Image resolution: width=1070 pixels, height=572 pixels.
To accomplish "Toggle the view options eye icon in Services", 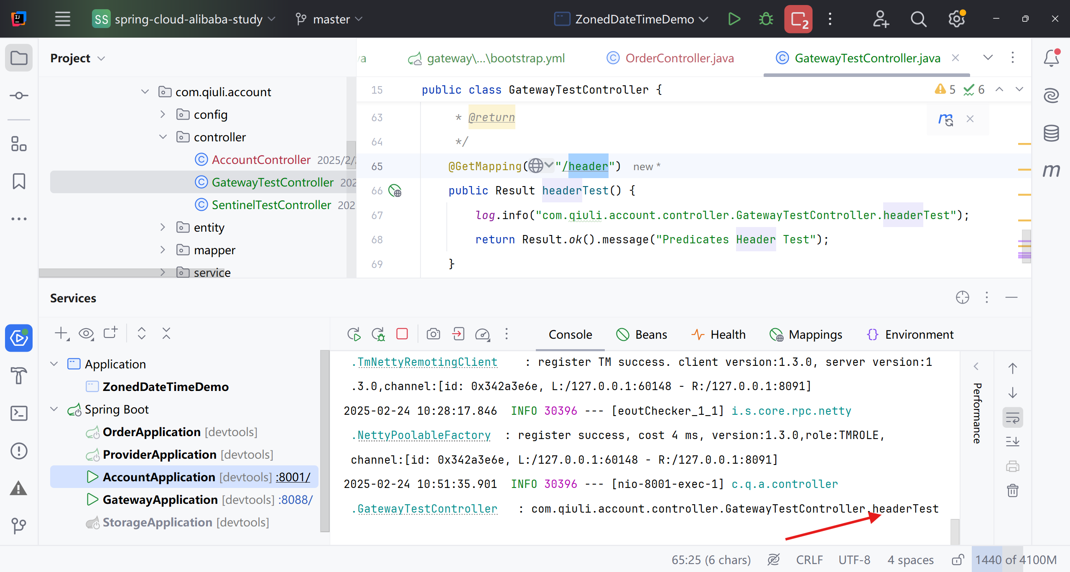I will click(87, 334).
